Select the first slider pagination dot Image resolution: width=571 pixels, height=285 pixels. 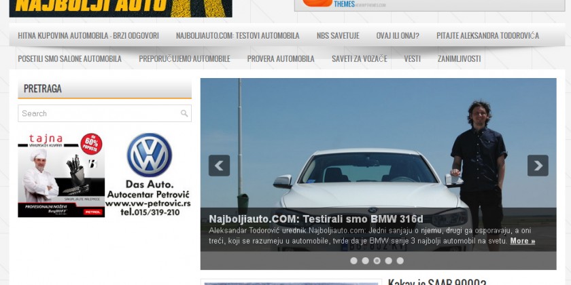click(x=353, y=261)
